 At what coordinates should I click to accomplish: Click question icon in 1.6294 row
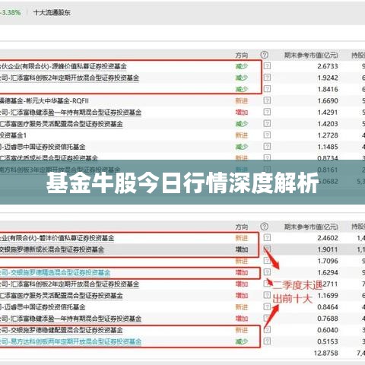pyautogui.click(x=267, y=272)
